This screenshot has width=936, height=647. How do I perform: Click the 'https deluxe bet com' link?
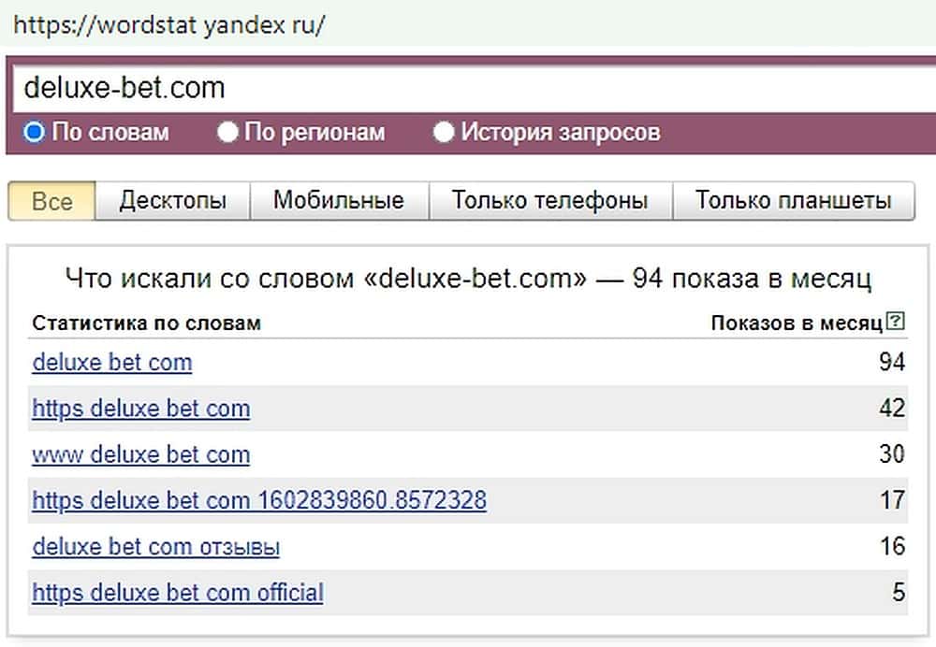[141, 409]
